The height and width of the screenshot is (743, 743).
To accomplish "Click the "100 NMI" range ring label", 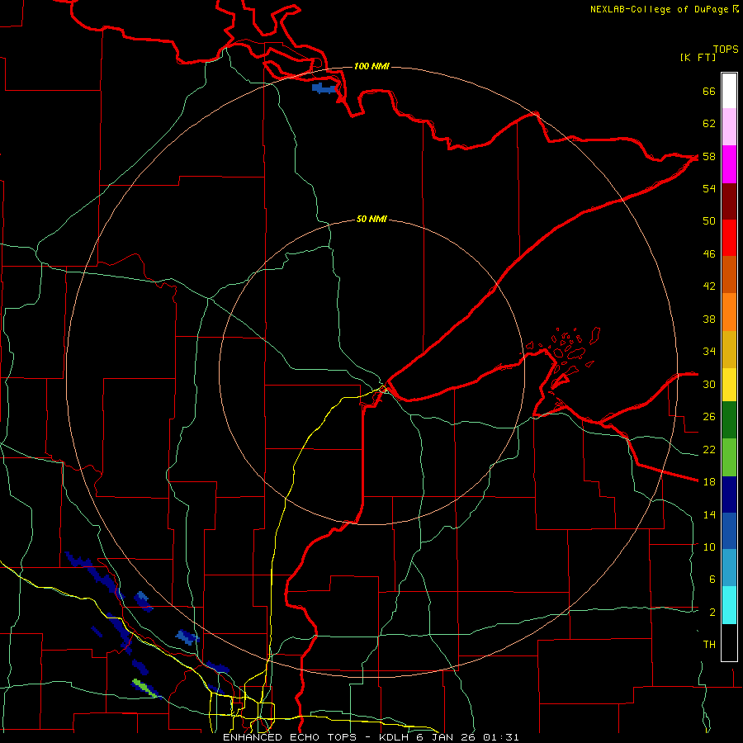I will 371,66.
